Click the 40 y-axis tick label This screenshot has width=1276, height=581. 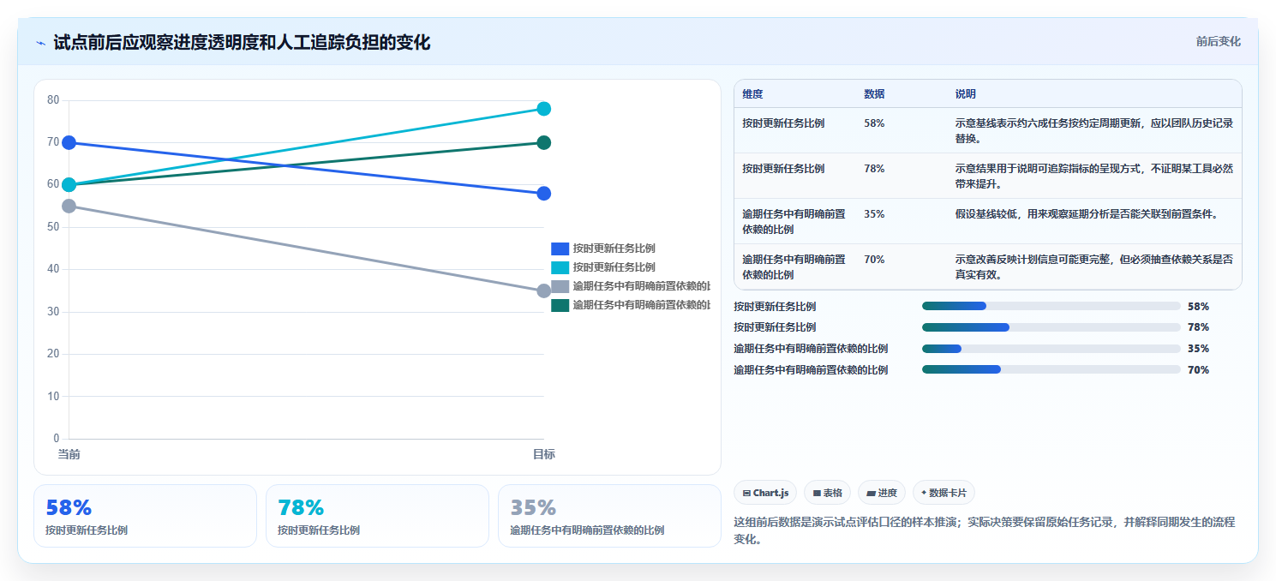(53, 269)
